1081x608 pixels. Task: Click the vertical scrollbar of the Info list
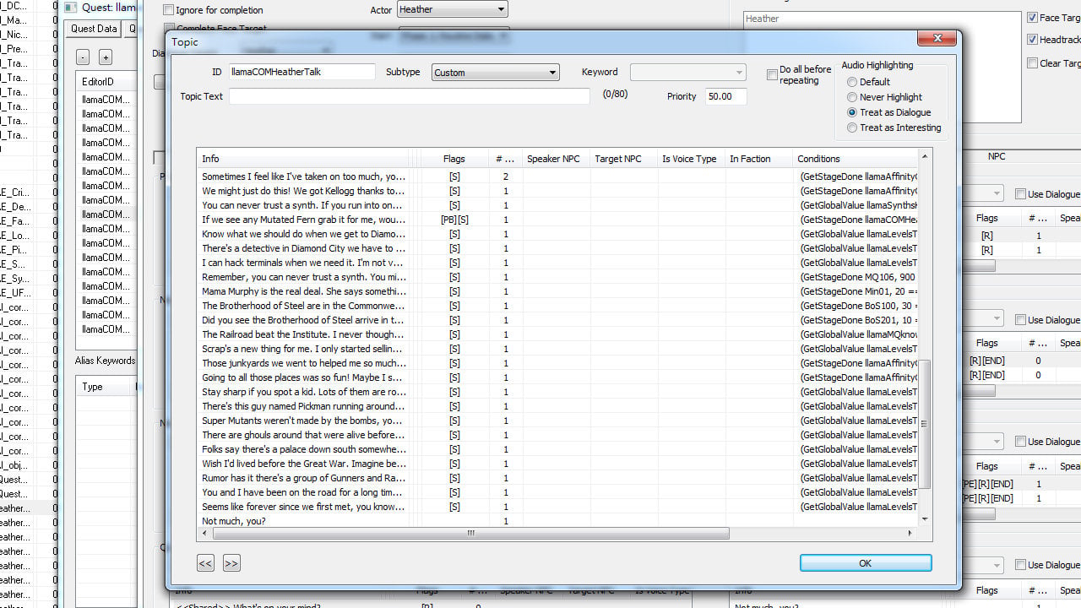point(925,424)
